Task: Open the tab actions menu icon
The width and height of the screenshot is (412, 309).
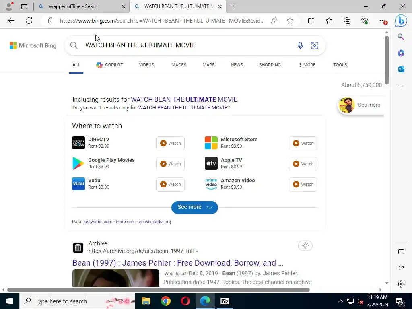Action: (24, 6)
